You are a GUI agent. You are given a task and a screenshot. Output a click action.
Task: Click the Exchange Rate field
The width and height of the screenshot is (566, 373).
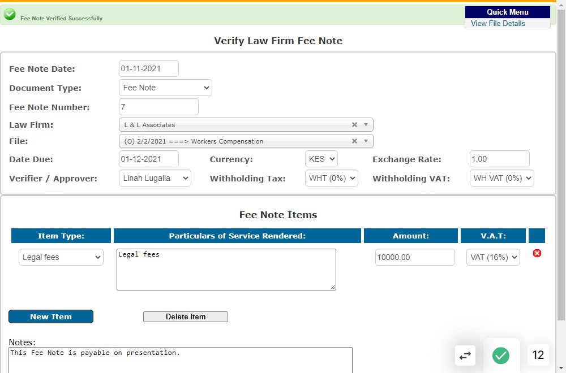[x=500, y=159]
